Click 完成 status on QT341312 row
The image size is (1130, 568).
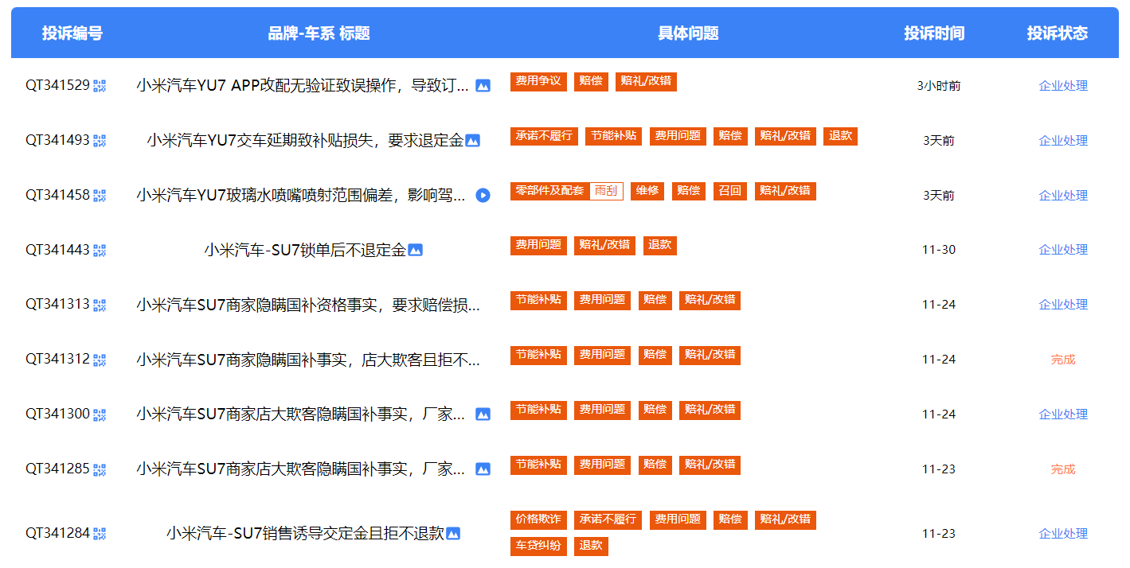point(1062,360)
